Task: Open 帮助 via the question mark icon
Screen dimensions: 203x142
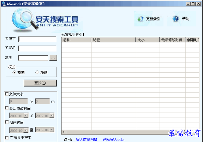Action: click(176, 19)
